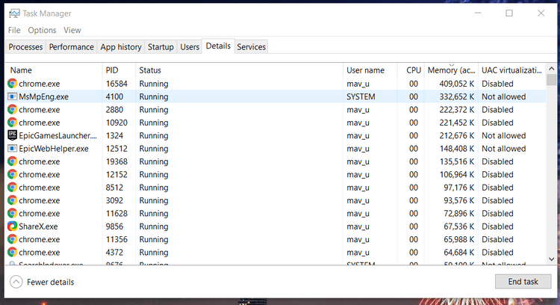The image size is (560, 305).
Task: Click PID value 9856
Action: (x=114, y=227)
